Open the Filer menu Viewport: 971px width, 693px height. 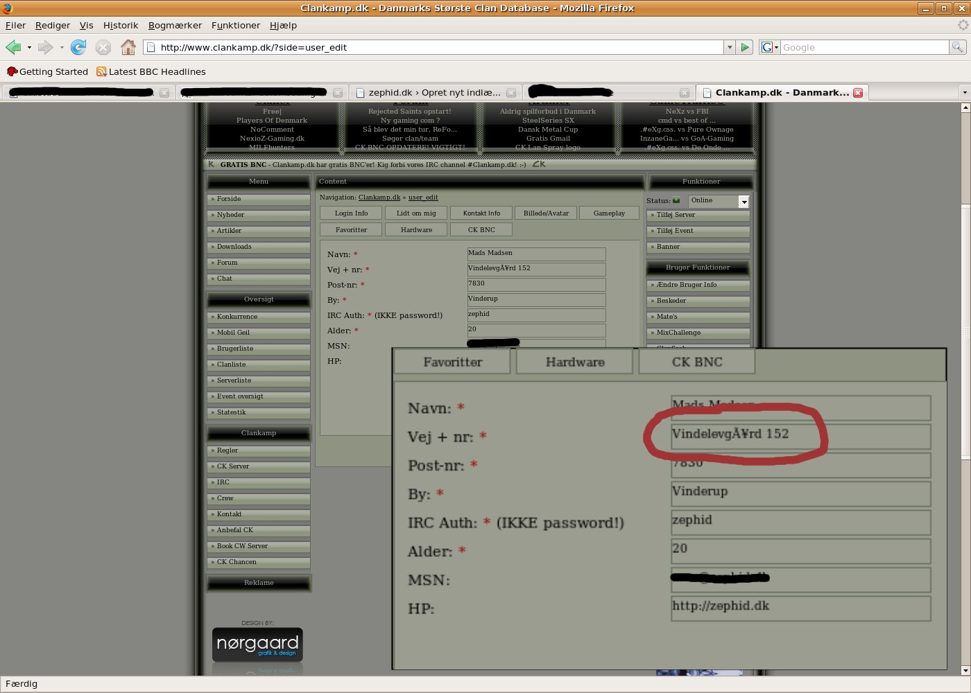click(15, 25)
